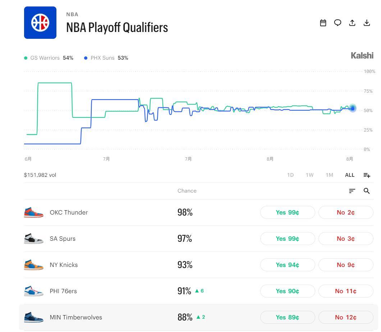This screenshot has height=332, width=381.
Task: Expand the PHI 76ers market row
Action: [199, 291]
